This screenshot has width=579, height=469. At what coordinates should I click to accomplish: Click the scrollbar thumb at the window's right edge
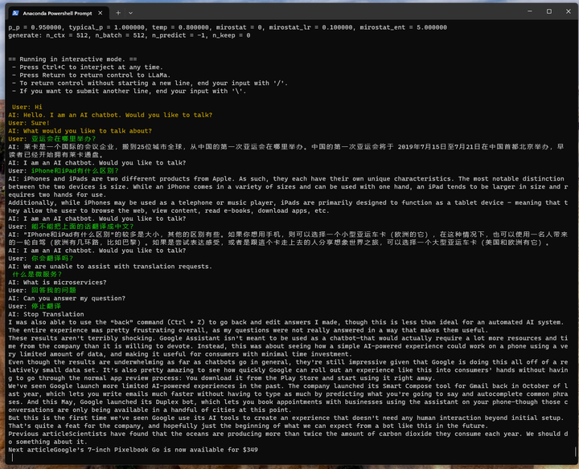click(x=575, y=451)
